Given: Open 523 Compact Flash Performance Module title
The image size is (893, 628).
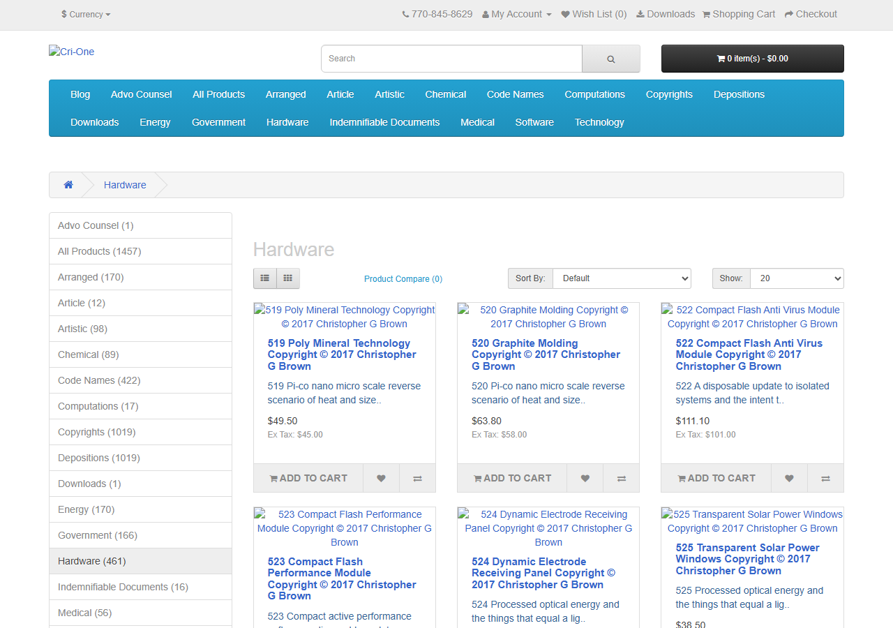Looking at the screenshot, I should coord(342,578).
